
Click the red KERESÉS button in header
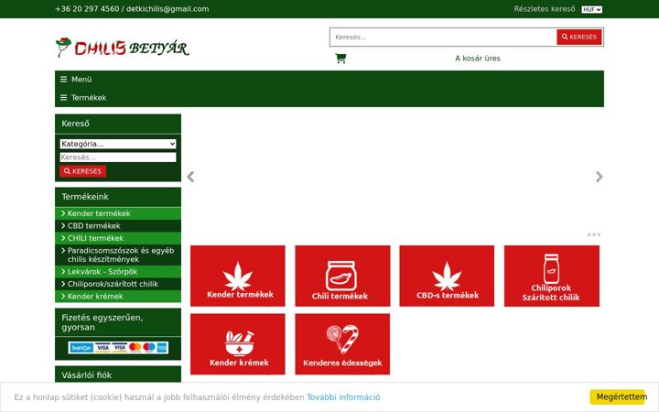click(579, 37)
